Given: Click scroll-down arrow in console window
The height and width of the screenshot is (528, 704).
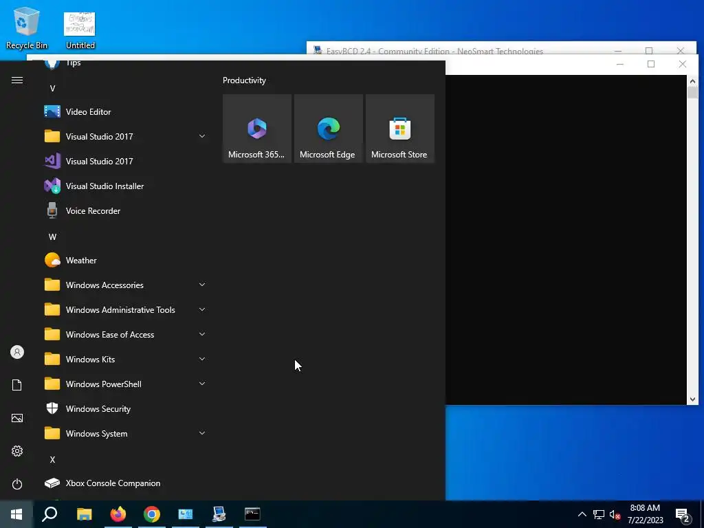Looking at the screenshot, I should pyautogui.click(x=692, y=399).
